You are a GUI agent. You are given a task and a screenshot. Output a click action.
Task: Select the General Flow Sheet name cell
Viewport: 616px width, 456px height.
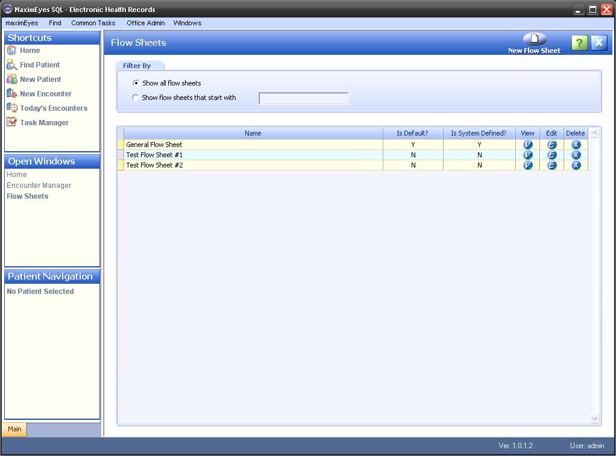tap(253, 145)
